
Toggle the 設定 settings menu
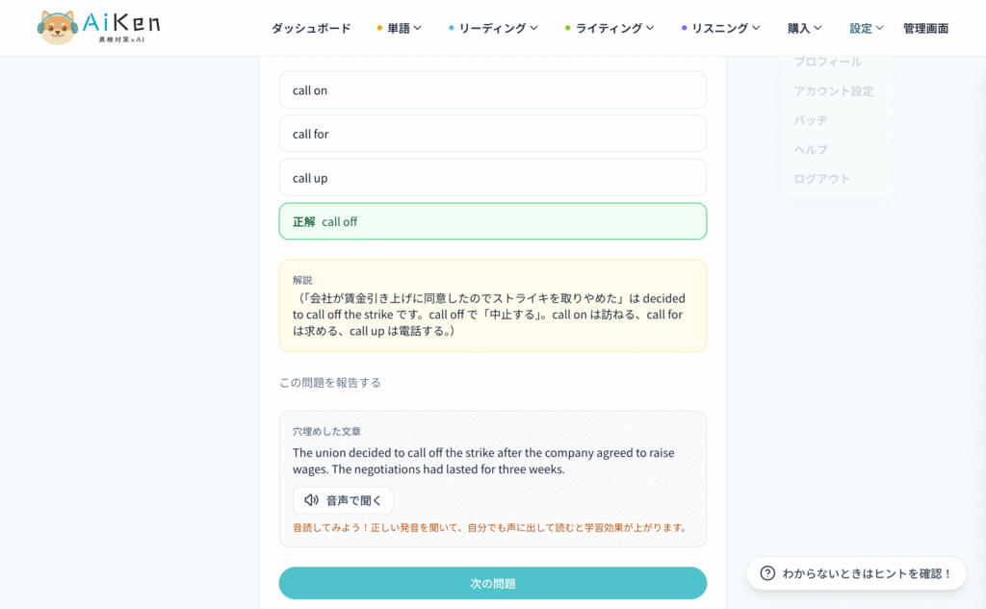point(866,28)
